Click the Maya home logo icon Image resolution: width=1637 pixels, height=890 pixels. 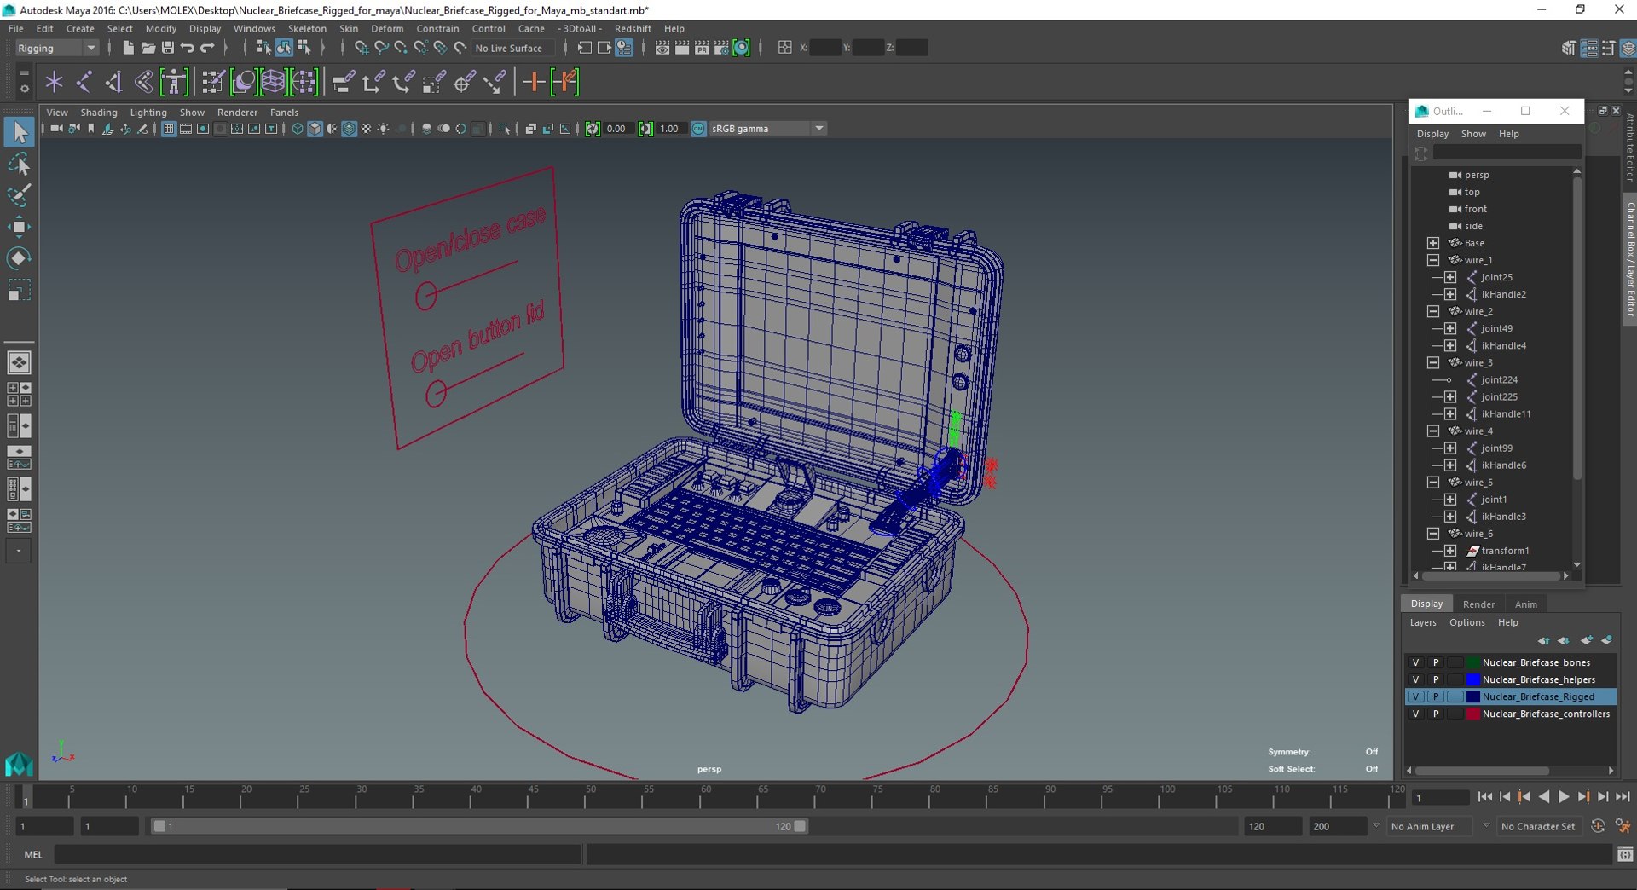tap(19, 764)
